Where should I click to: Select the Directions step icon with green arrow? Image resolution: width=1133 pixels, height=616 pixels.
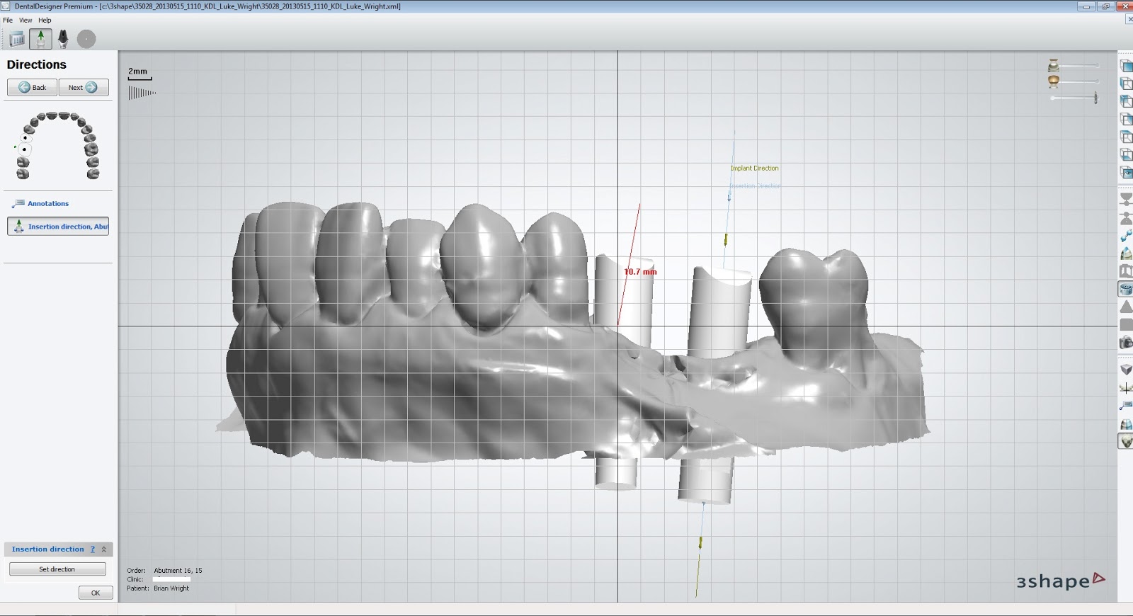[x=40, y=39]
